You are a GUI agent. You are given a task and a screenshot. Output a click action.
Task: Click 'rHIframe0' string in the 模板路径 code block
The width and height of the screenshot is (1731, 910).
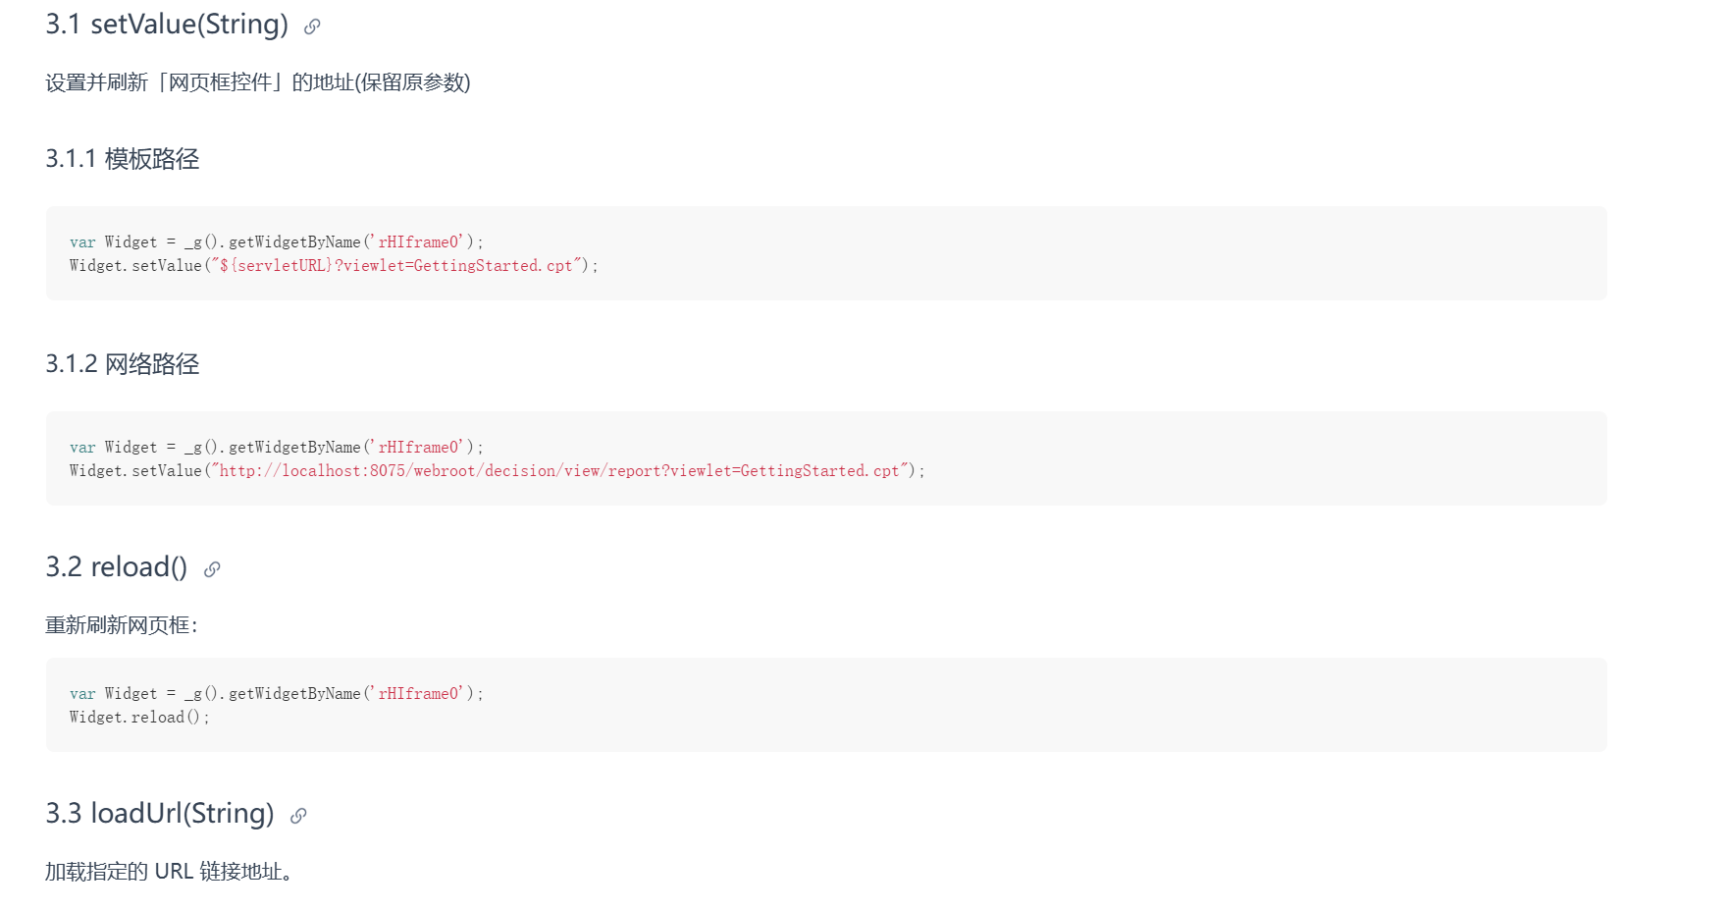tap(419, 242)
